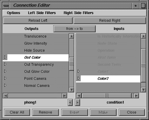Expand the Point Camera triangle

point(5,78)
